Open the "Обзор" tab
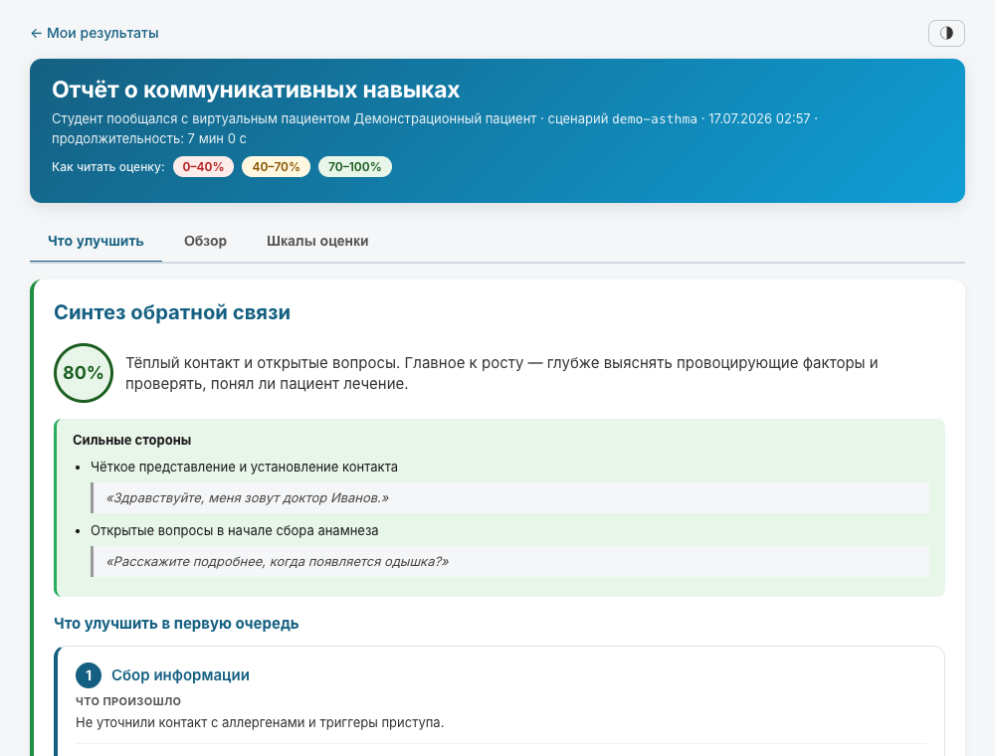995x756 pixels. [x=205, y=241]
